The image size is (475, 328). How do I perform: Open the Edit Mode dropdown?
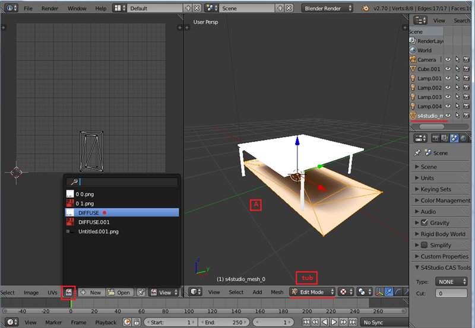coord(312,292)
